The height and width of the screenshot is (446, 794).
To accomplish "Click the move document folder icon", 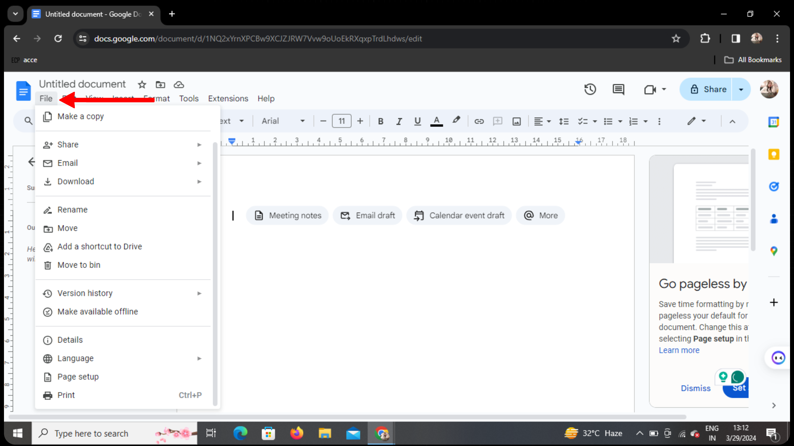I will click(160, 85).
